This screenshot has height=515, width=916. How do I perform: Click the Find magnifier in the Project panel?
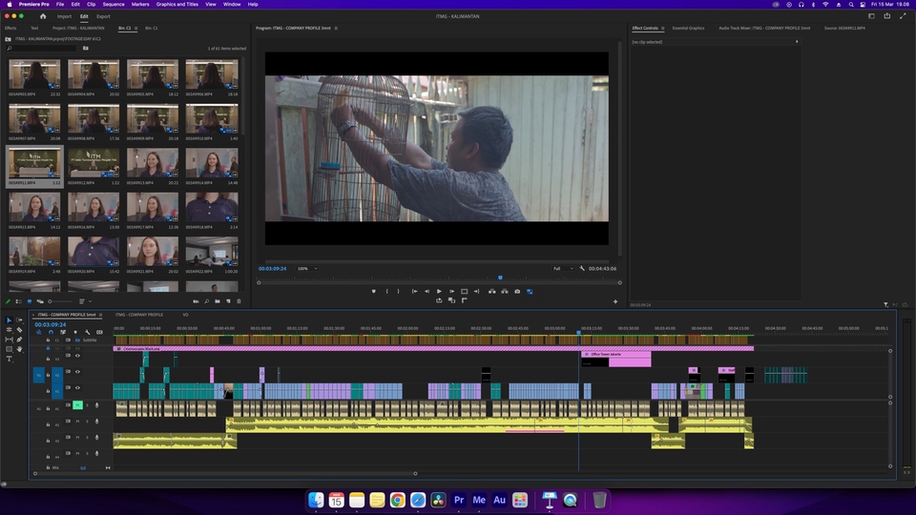[205, 301]
